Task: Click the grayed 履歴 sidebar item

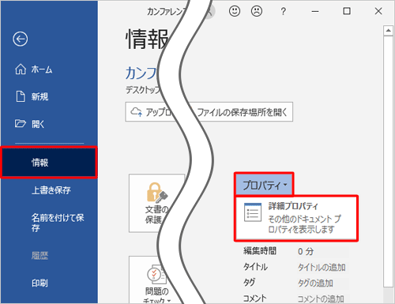Action: (39, 255)
